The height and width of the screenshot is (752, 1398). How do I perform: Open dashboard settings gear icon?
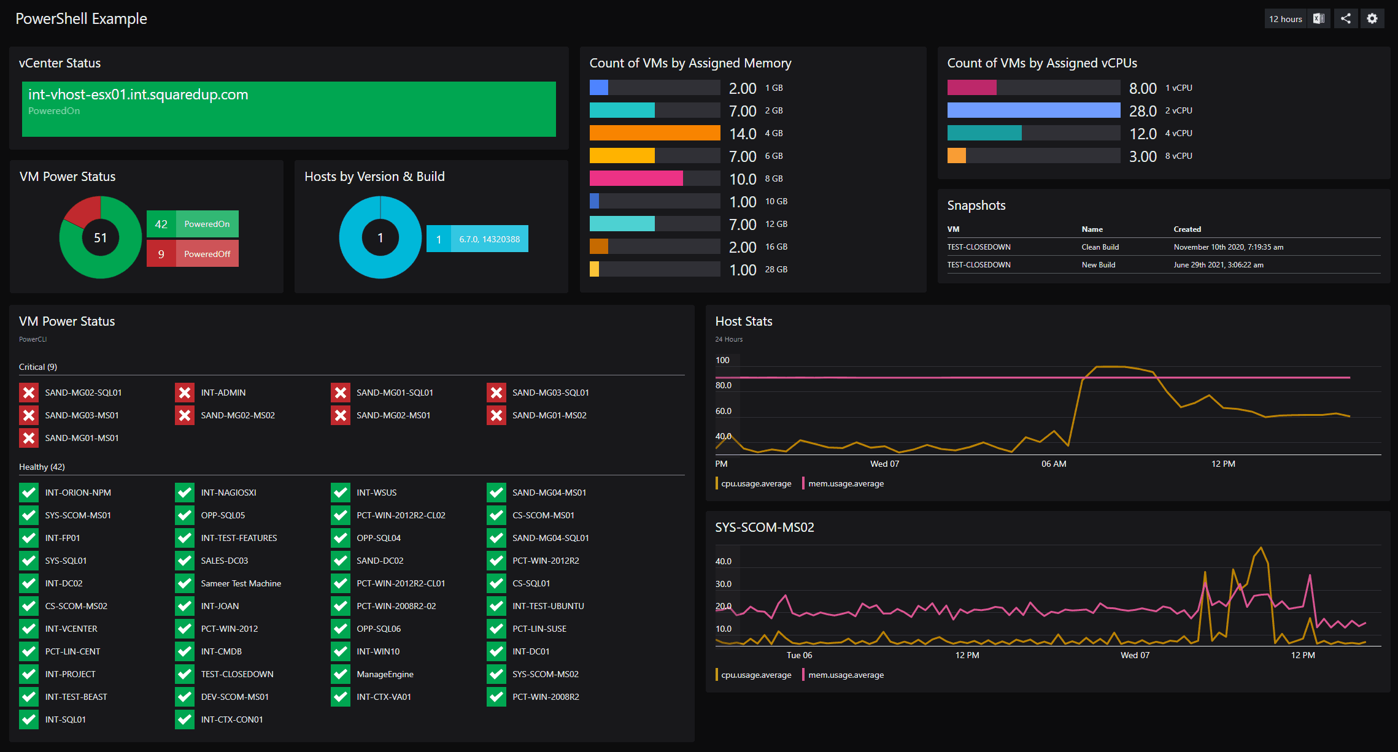pyautogui.click(x=1372, y=18)
